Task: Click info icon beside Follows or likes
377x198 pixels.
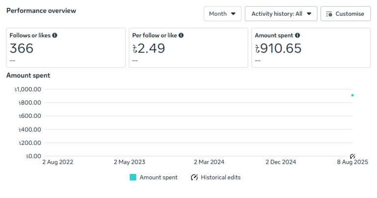Action: [x=54, y=35]
